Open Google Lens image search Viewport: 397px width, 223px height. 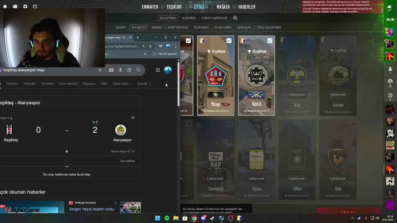(x=129, y=70)
